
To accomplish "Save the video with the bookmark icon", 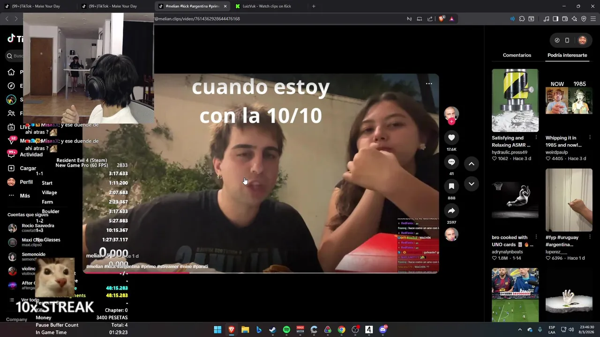I will coord(451,186).
